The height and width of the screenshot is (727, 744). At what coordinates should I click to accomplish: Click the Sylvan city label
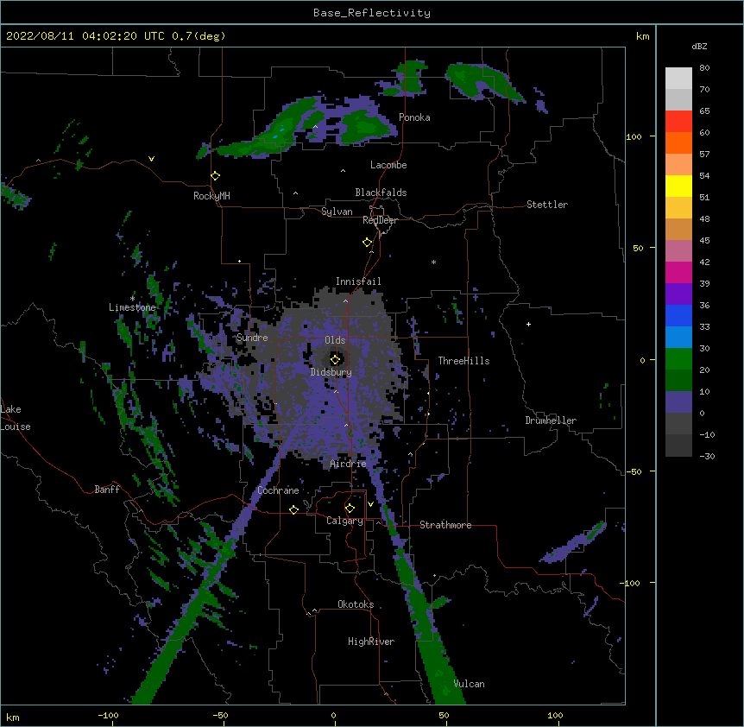click(x=337, y=212)
